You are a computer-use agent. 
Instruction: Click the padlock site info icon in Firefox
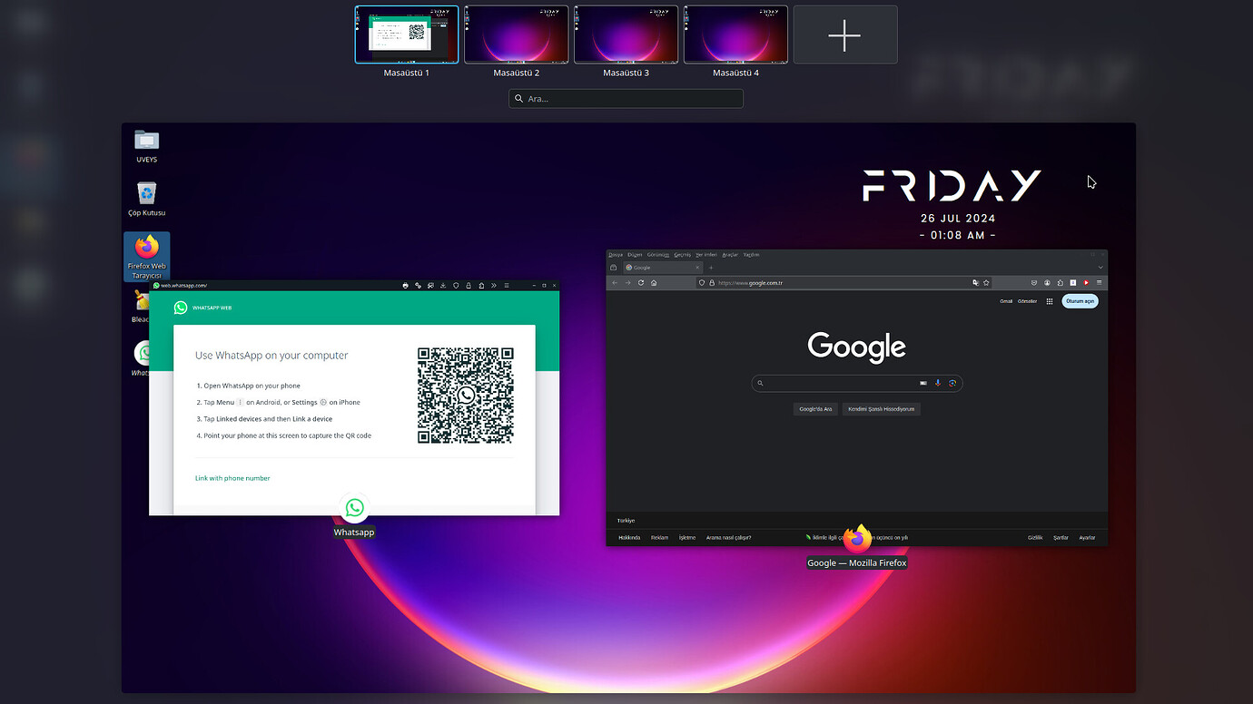pos(712,283)
